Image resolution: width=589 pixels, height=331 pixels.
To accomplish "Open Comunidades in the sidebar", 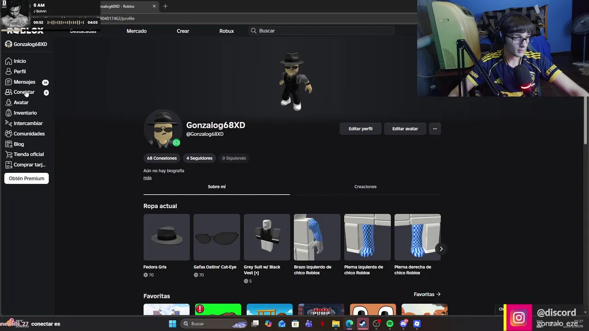I will (x=29, y=134).
